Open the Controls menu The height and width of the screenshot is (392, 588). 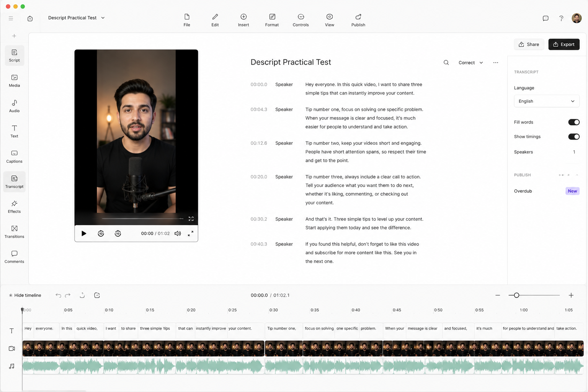301,20
